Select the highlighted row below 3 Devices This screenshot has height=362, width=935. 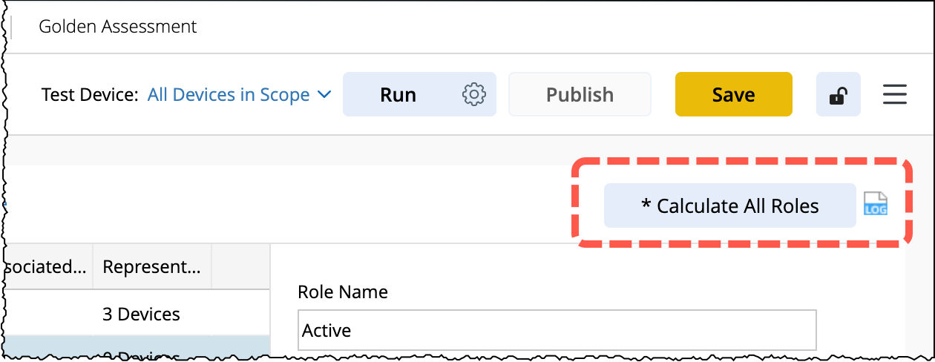tap(134, 352)
